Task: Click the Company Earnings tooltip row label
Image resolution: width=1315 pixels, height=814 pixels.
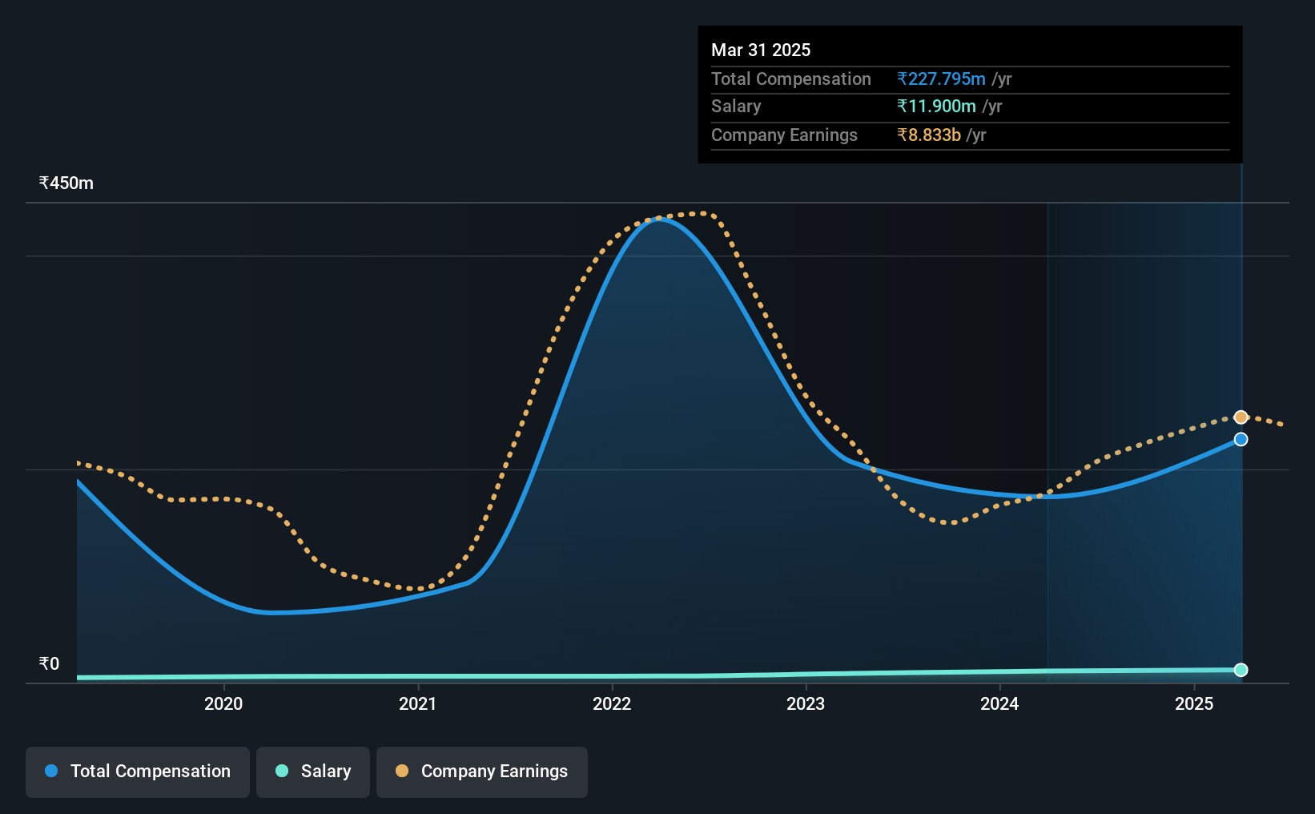Action: pyautogui.click(x=784, y=135)
